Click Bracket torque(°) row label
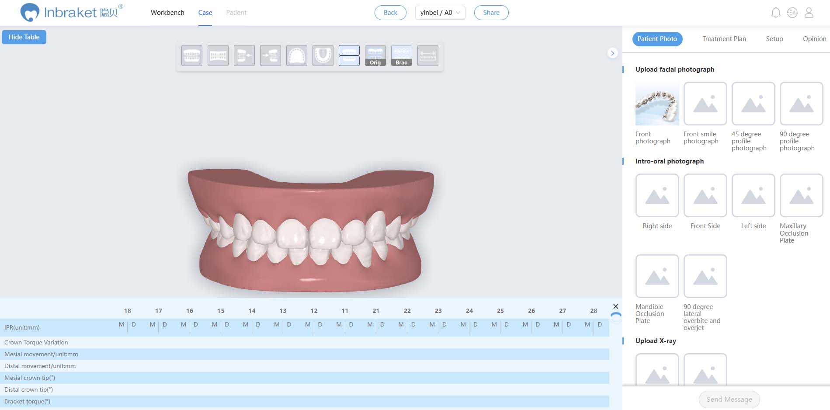The width and height of the screenshot is (830, 410). click(x=27, y=401)
